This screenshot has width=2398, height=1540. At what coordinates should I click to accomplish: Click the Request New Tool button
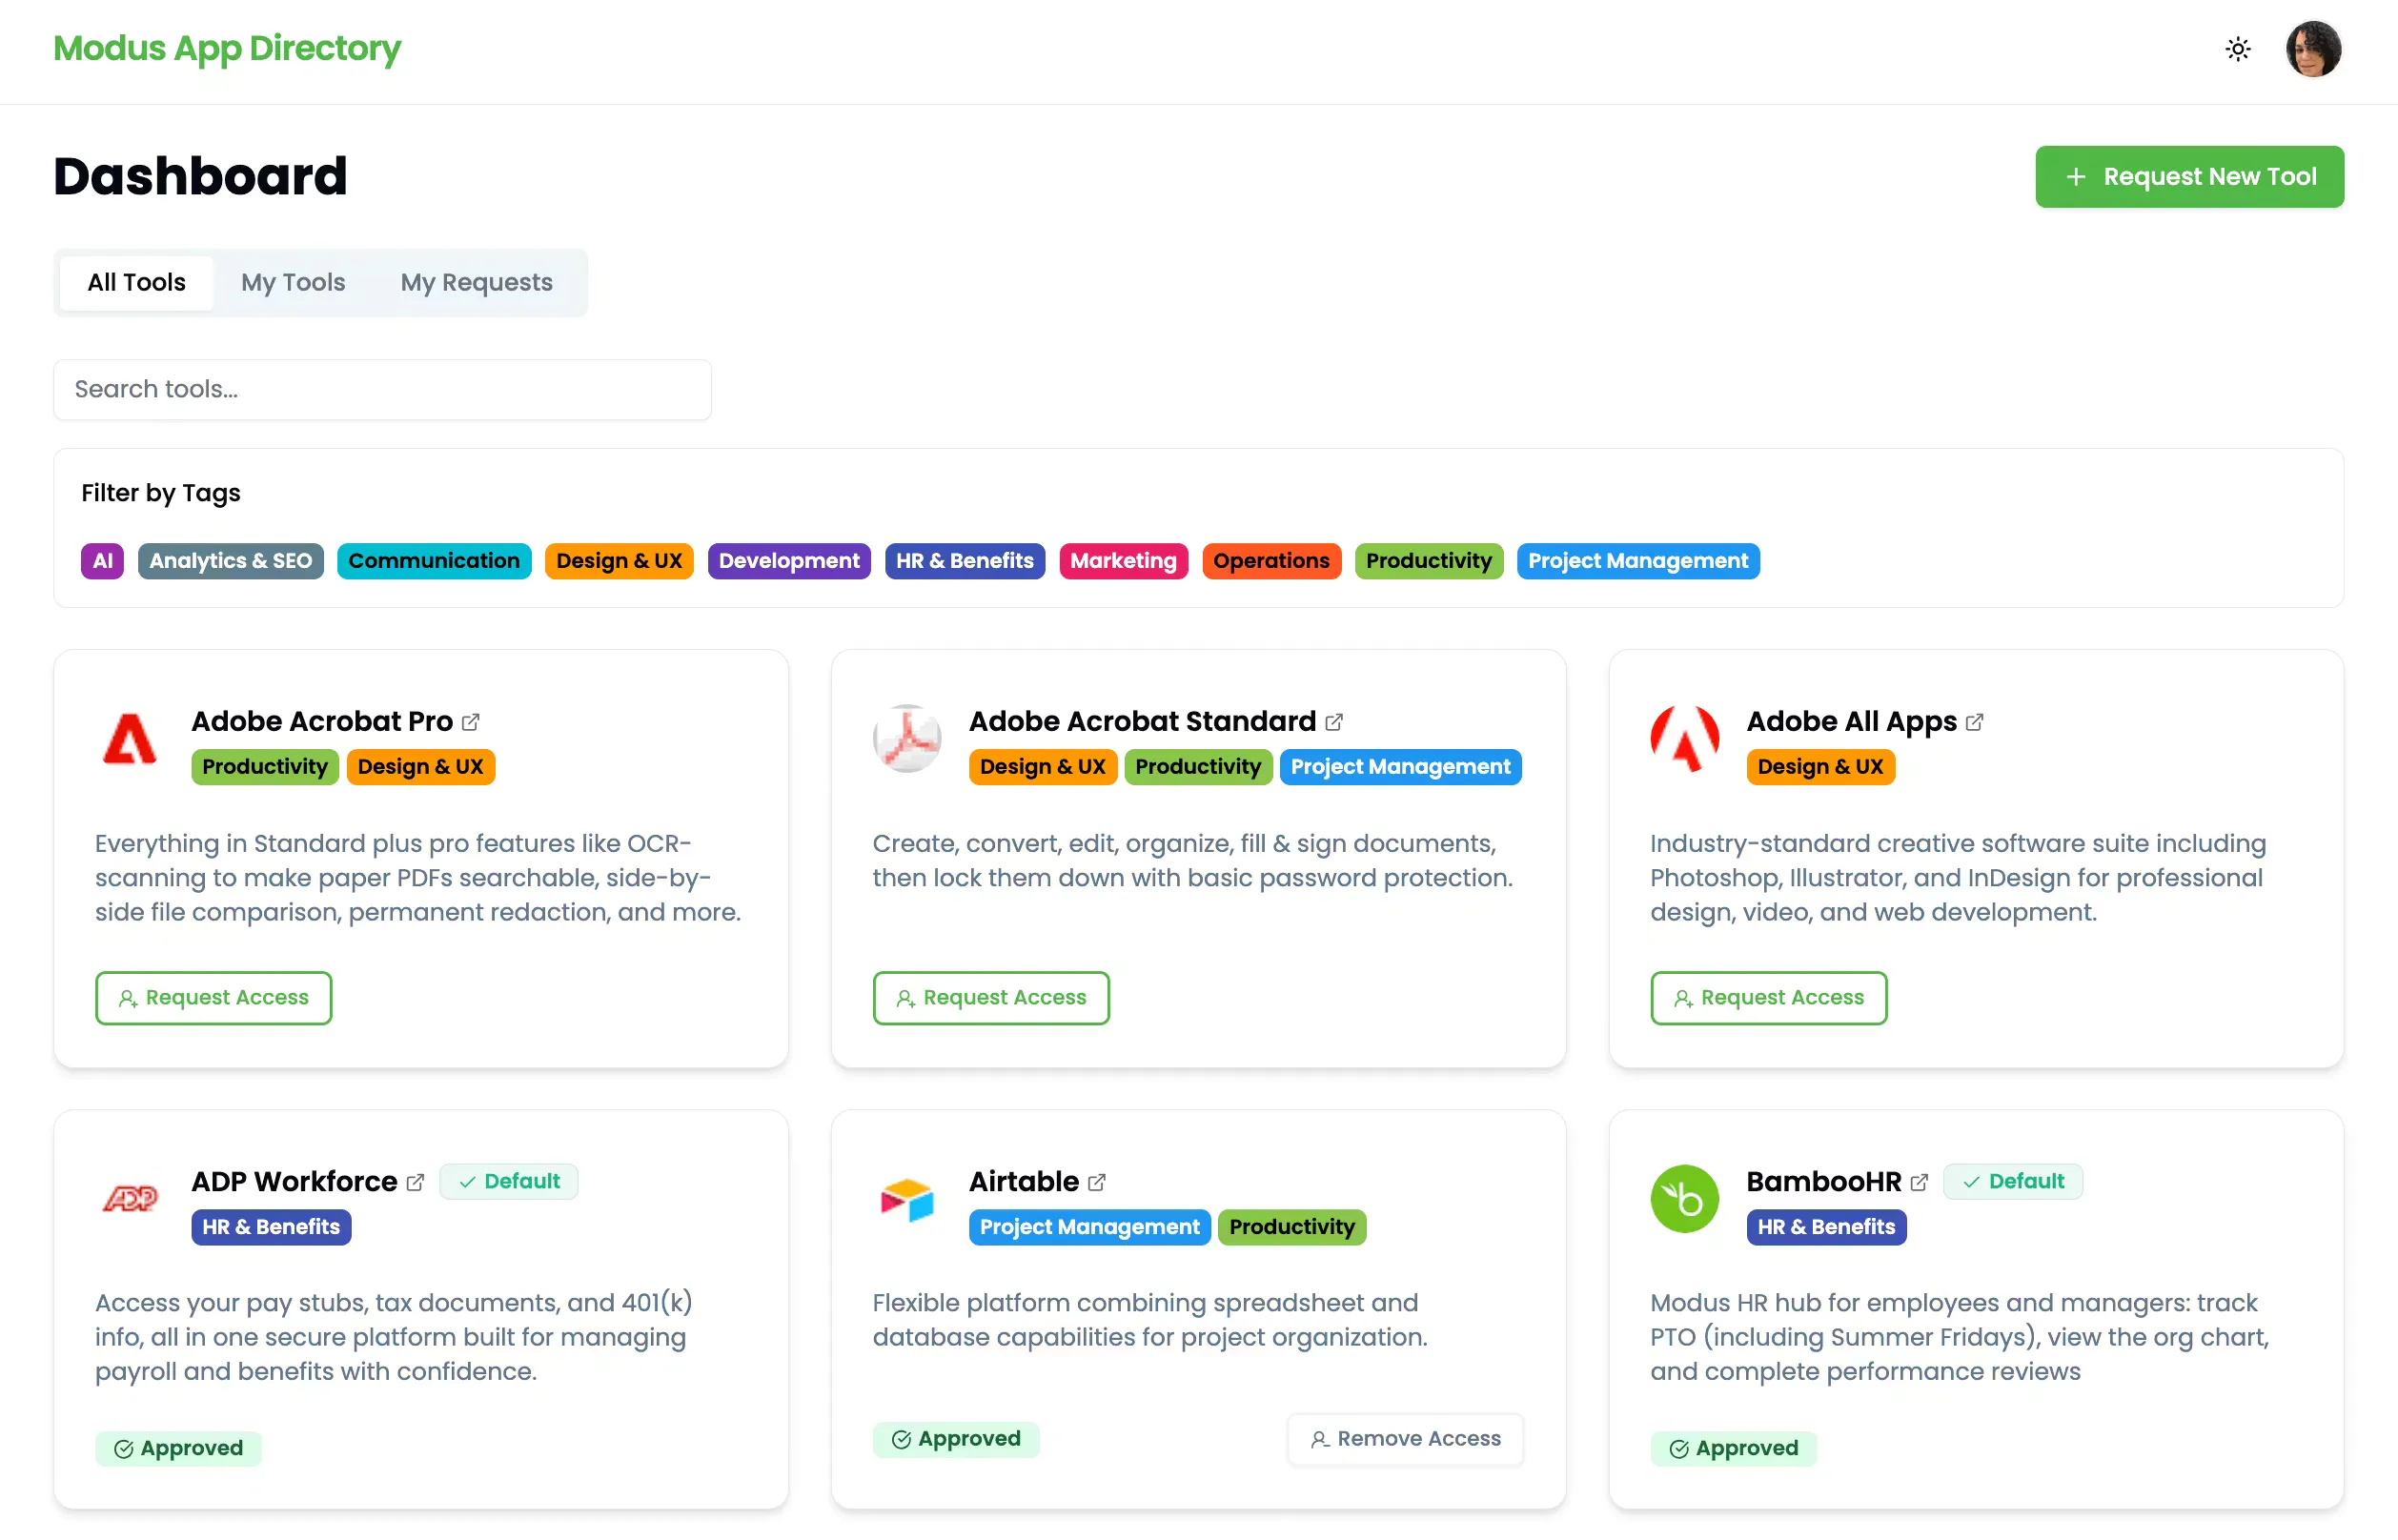tap(2189, 177)
